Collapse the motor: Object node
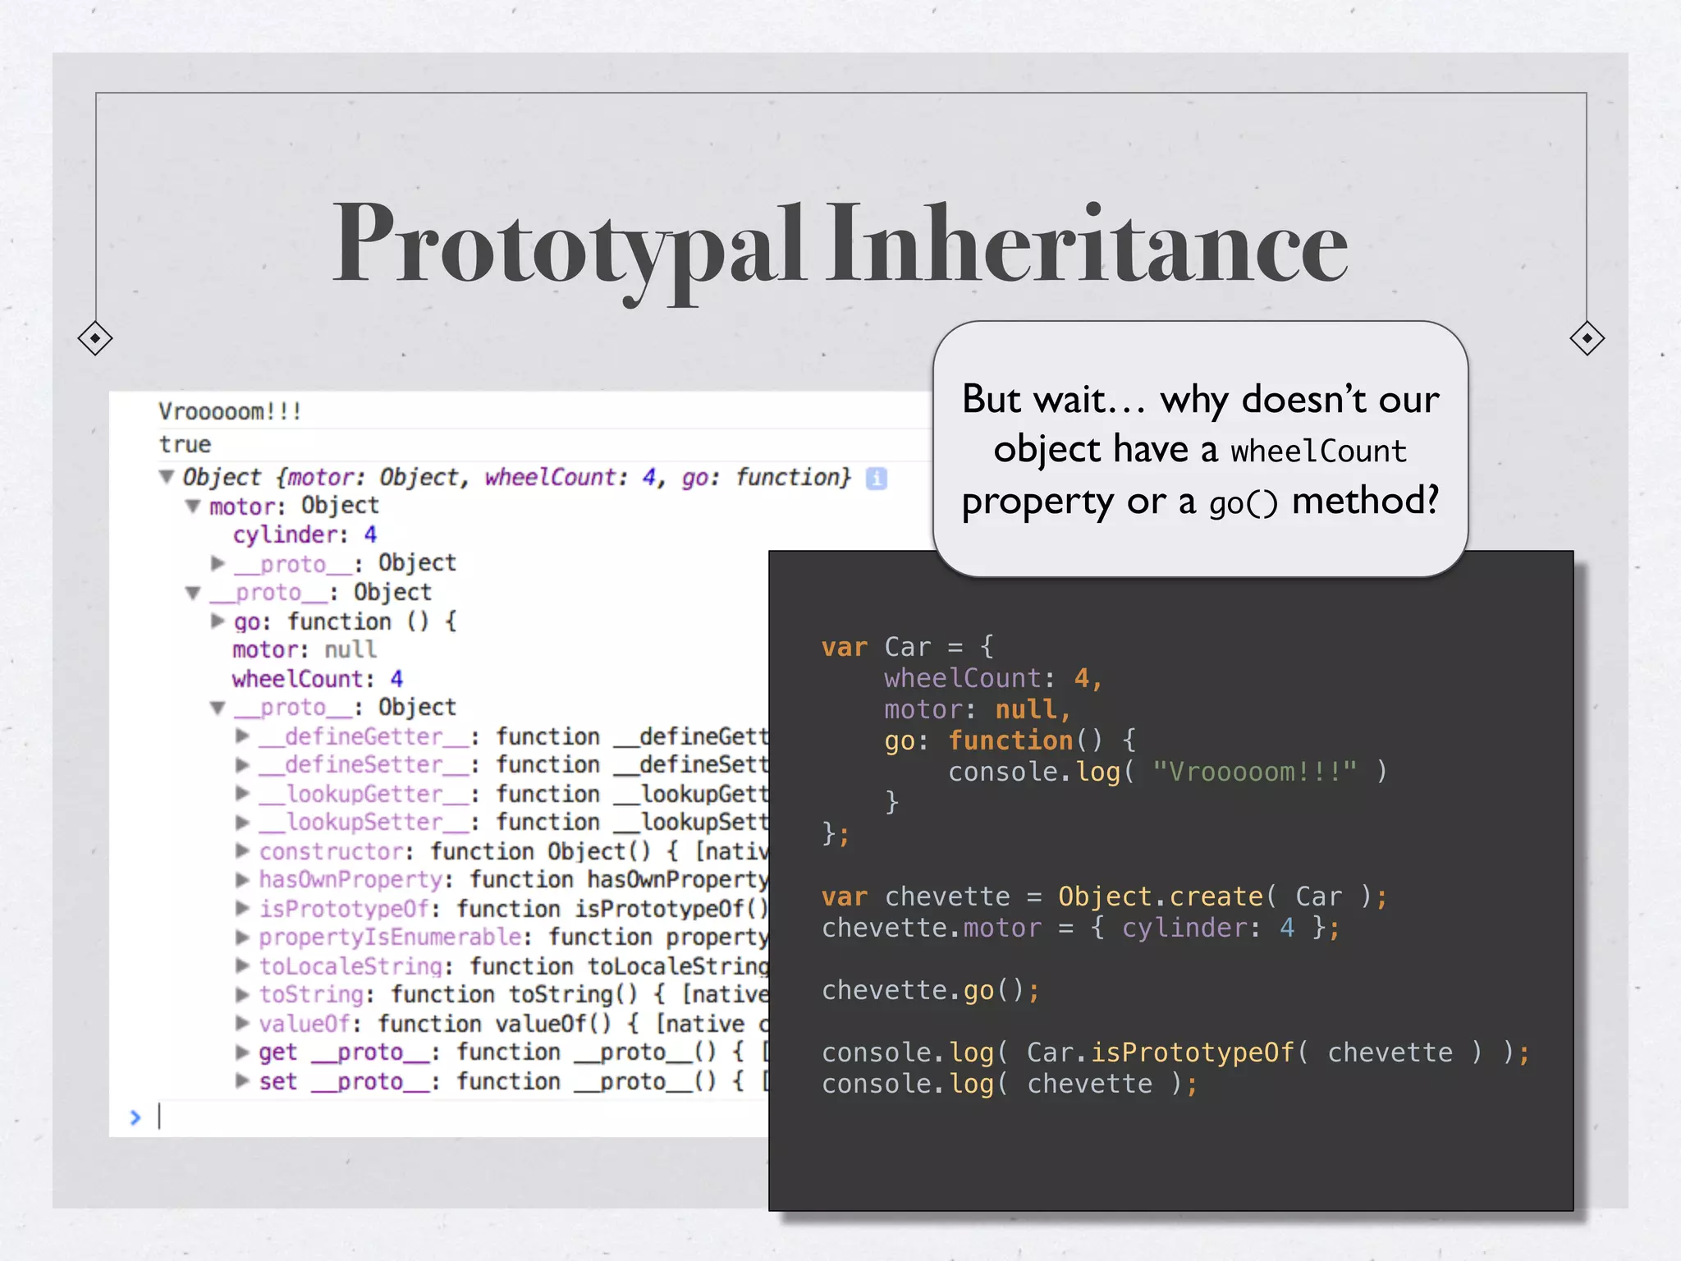The width and height of the screenshot is (1681, 1261). pyautogui.click(x=194, y=506)
